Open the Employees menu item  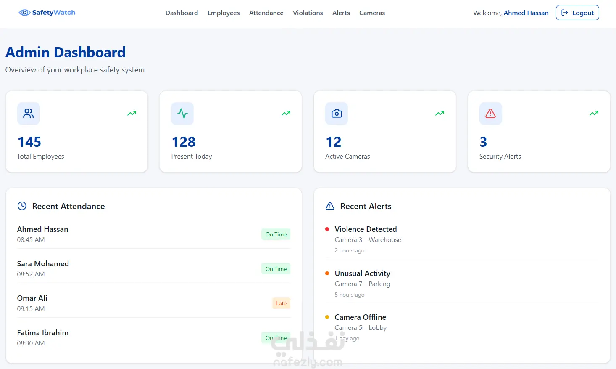[x=224, y=13]
